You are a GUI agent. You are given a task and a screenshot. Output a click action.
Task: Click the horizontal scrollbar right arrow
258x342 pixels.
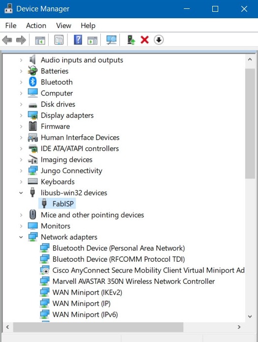click(239, 327)
